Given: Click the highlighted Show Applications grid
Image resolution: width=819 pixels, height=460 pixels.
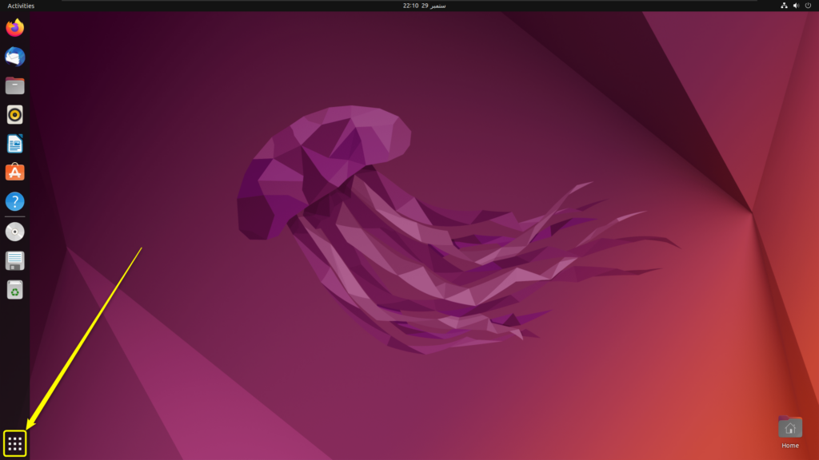Looking at the screenshot, I should tap(14, 442).
